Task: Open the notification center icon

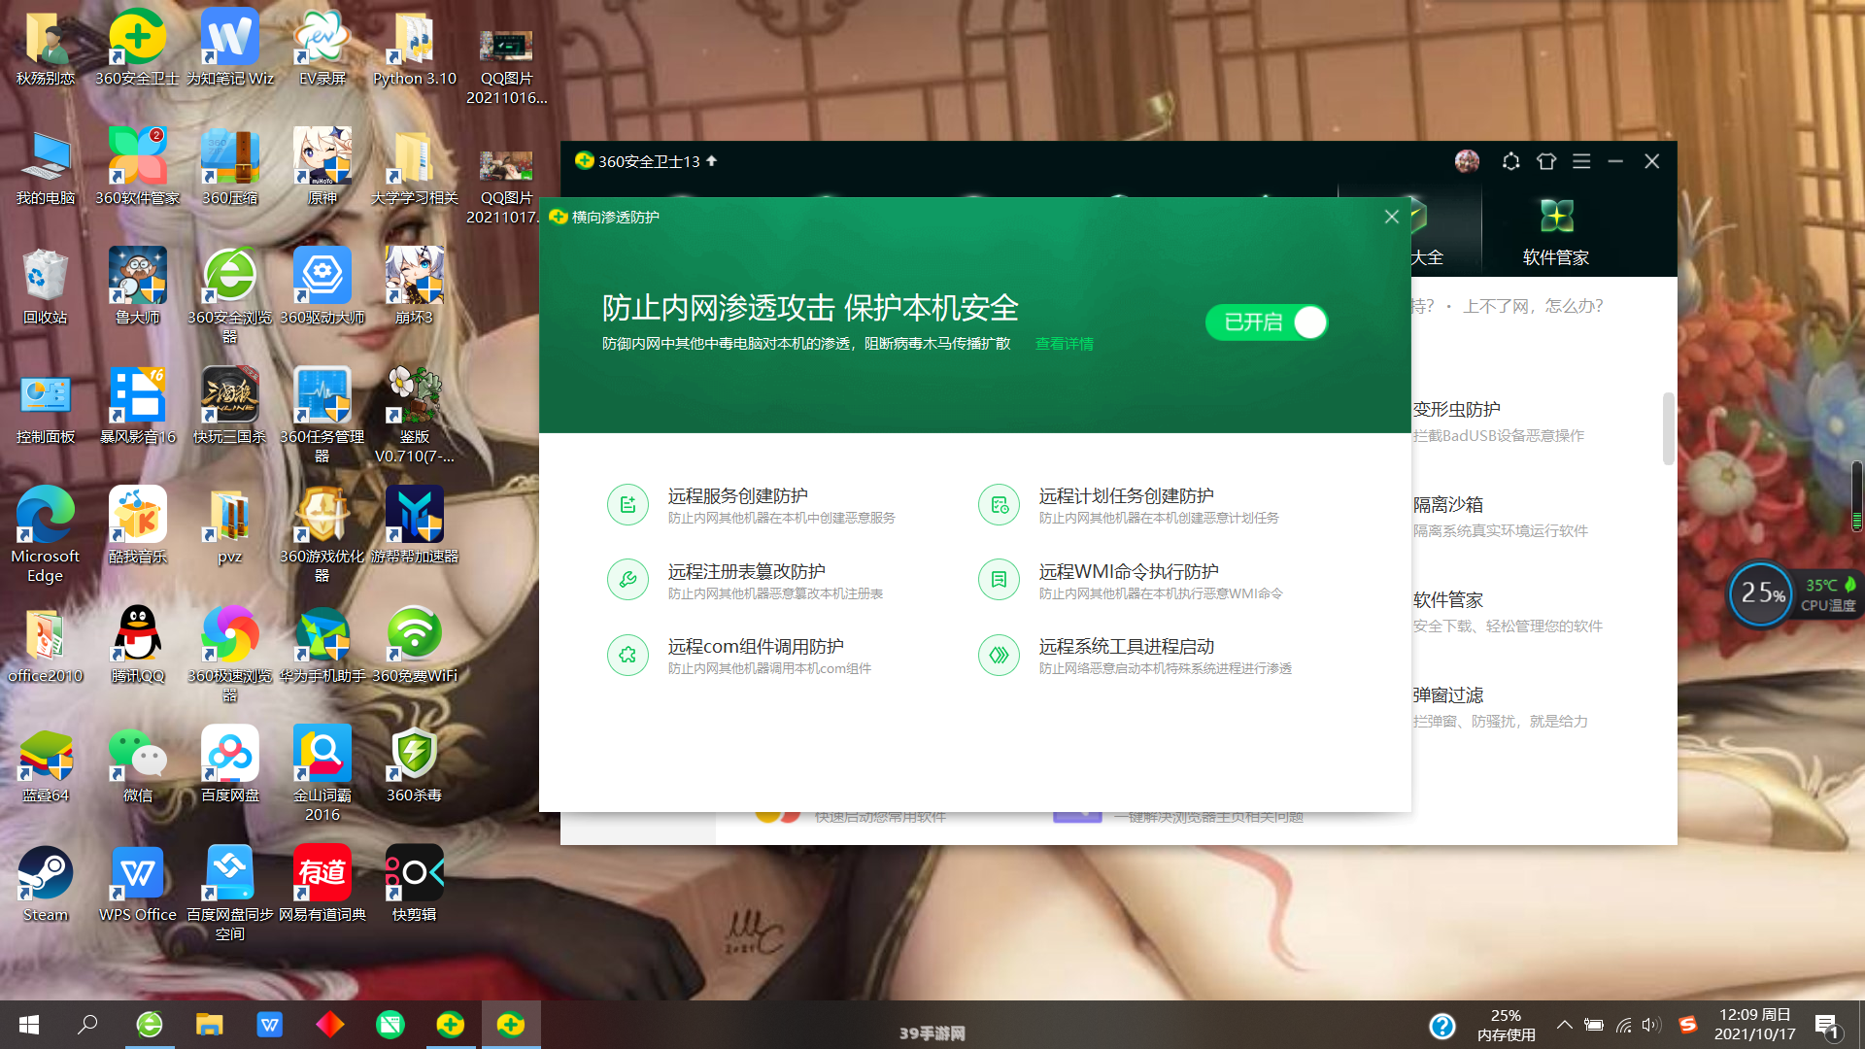Action: pos(1828,1026)
